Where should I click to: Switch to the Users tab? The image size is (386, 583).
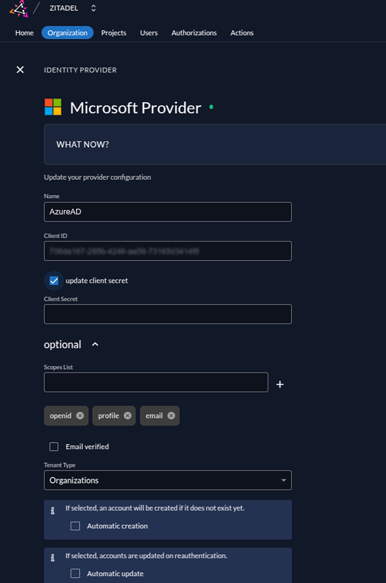pyautogui.click(x=149, y=33)
